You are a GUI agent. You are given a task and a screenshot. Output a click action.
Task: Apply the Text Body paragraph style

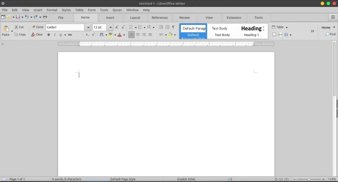(221, 31)
